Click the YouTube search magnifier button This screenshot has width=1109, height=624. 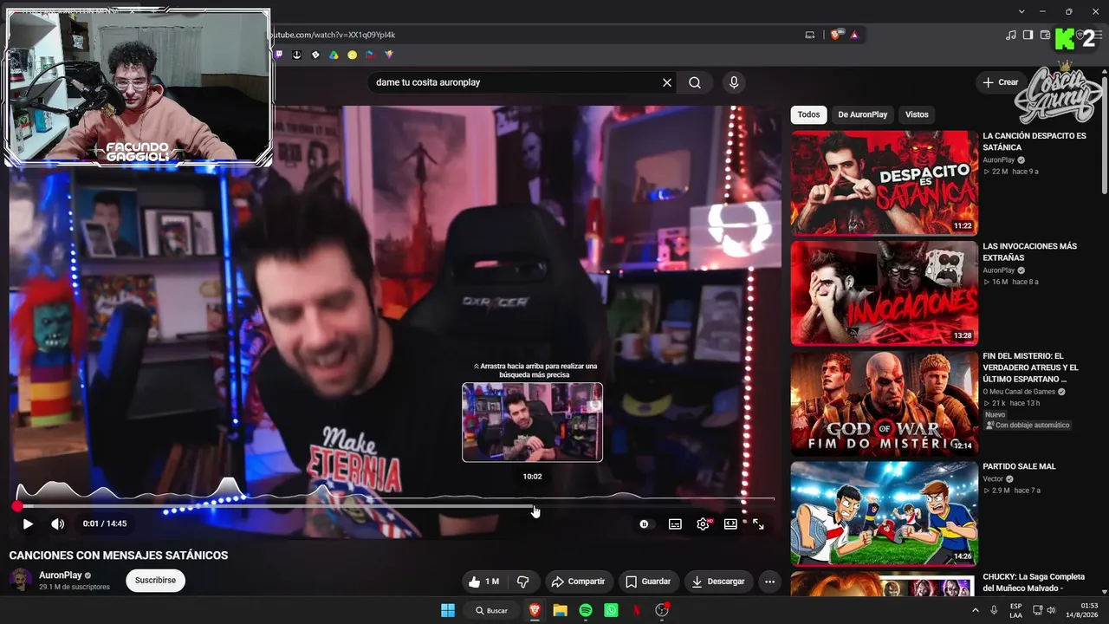695,82
